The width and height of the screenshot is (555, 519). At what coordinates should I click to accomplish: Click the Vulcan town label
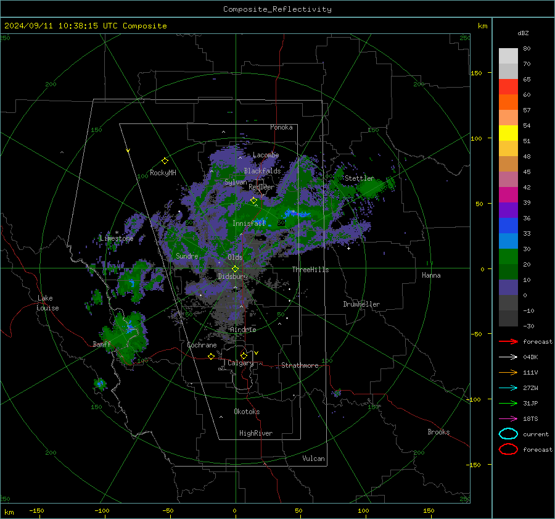point(313,459)
